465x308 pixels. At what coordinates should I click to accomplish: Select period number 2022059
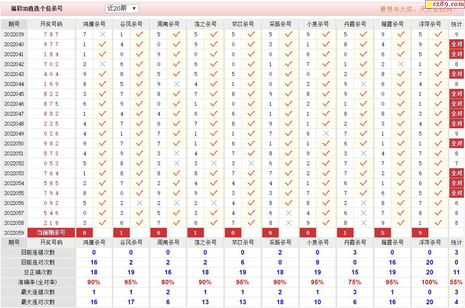pos(14,233)
